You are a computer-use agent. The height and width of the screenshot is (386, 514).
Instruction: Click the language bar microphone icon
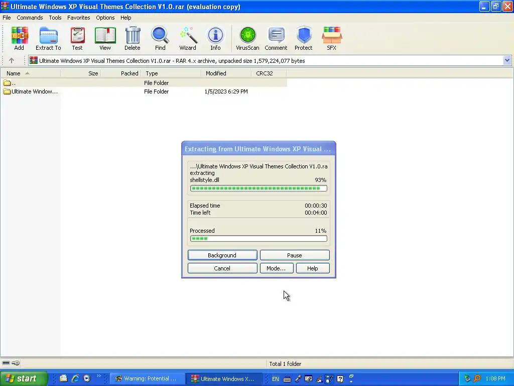click(x=298, y=379)
